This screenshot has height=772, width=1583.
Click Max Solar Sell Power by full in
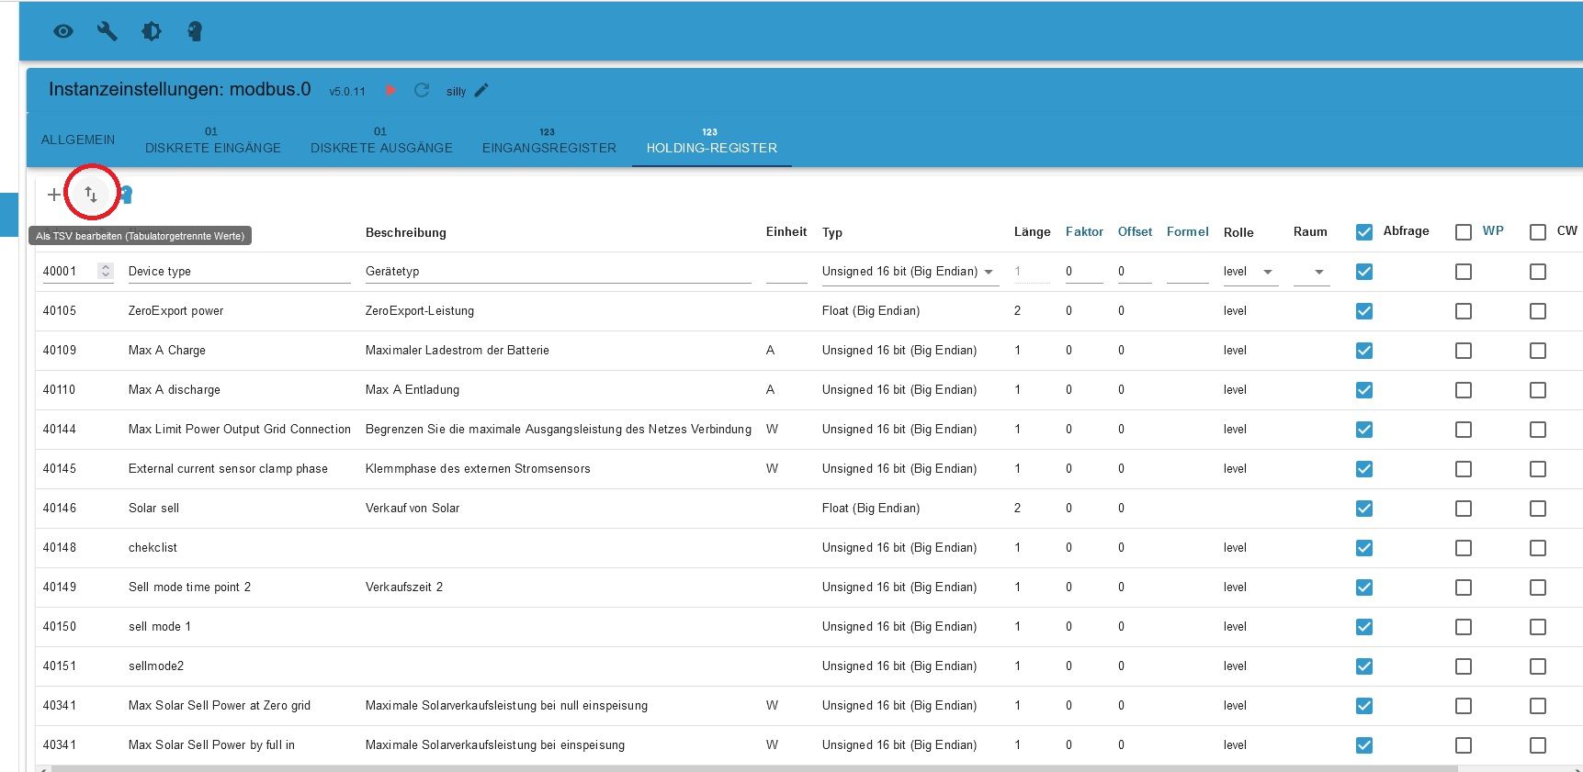(x=211, y=745)
